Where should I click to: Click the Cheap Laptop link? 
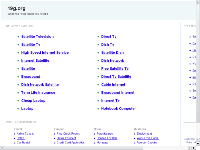pyautogui.click(x=33, y=101)
